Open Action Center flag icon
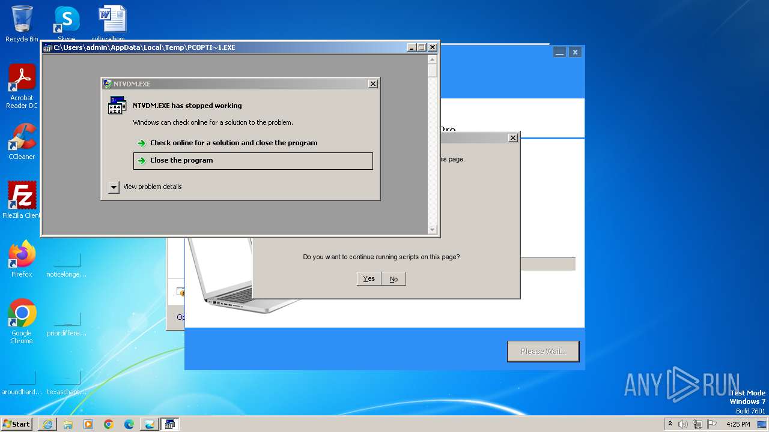This screenshot has height=432, width=769. 712,424
